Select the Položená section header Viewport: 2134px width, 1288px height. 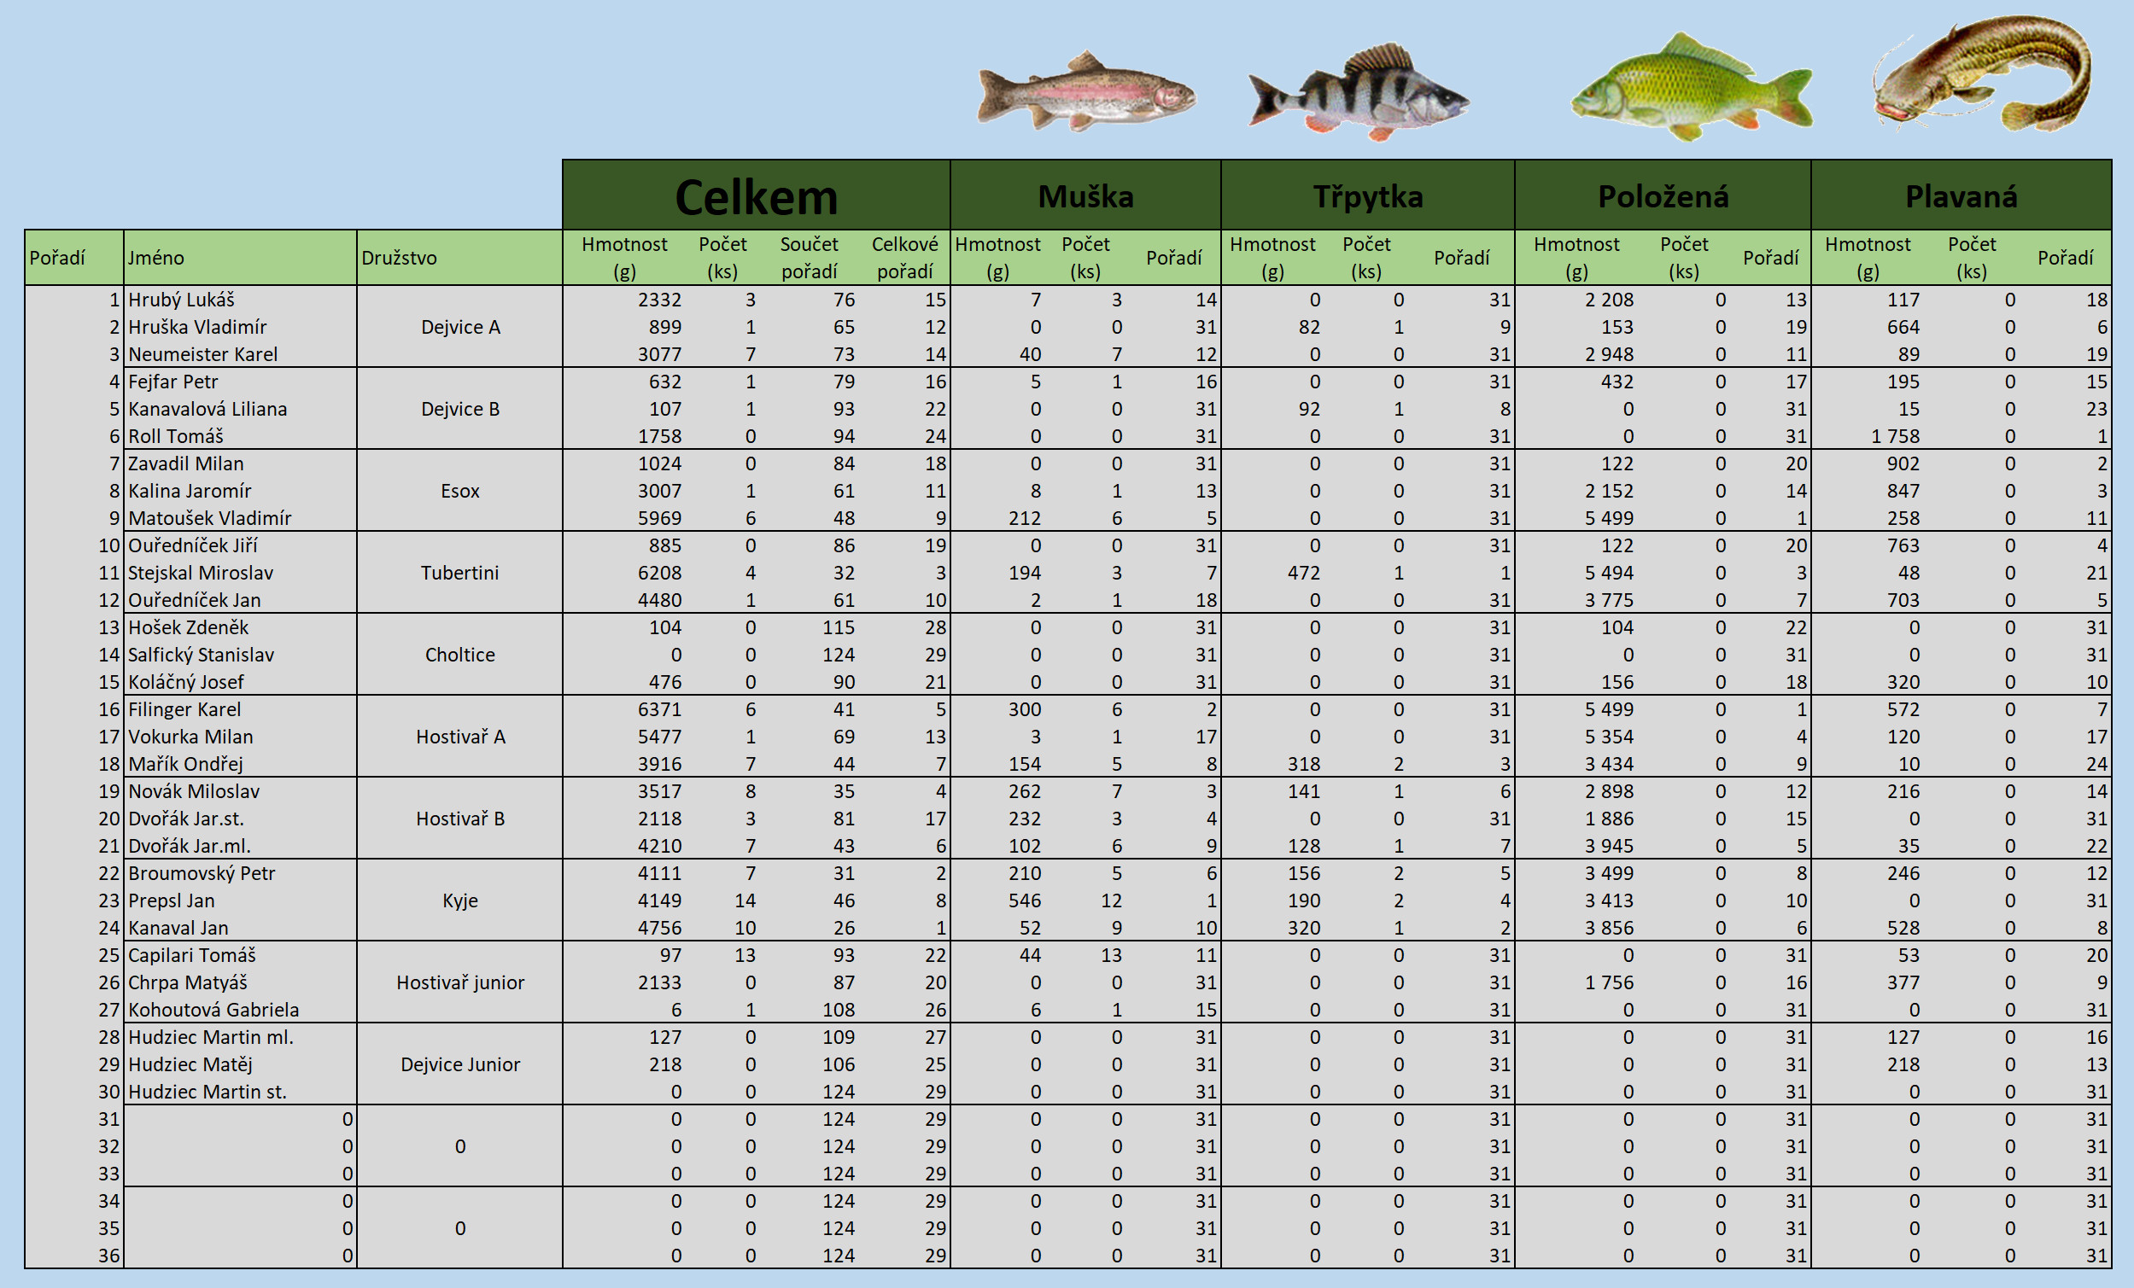tap(1662, 195)
